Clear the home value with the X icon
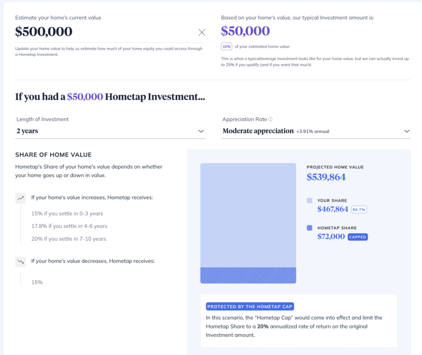 click(x=202, y=33)
